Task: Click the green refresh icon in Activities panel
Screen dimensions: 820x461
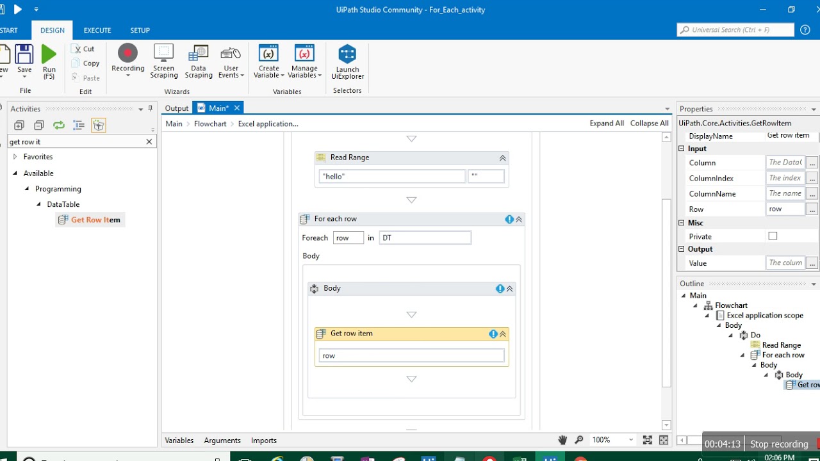Action: point(59,125)
